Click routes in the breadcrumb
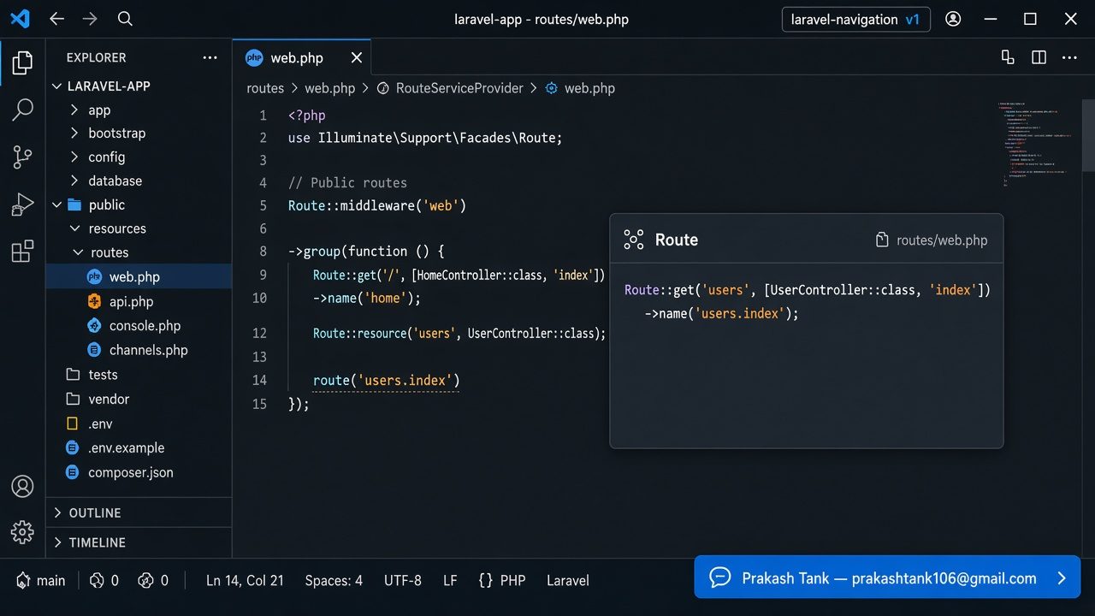1095x616 pixels. tap(265, 88)
